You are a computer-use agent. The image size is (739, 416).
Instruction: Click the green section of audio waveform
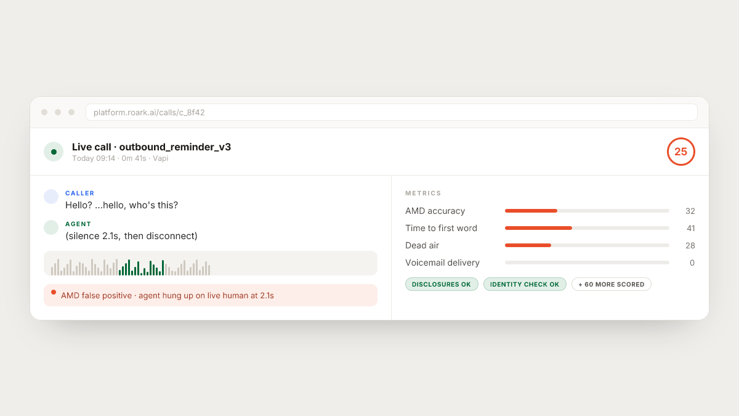pos(142,267)
